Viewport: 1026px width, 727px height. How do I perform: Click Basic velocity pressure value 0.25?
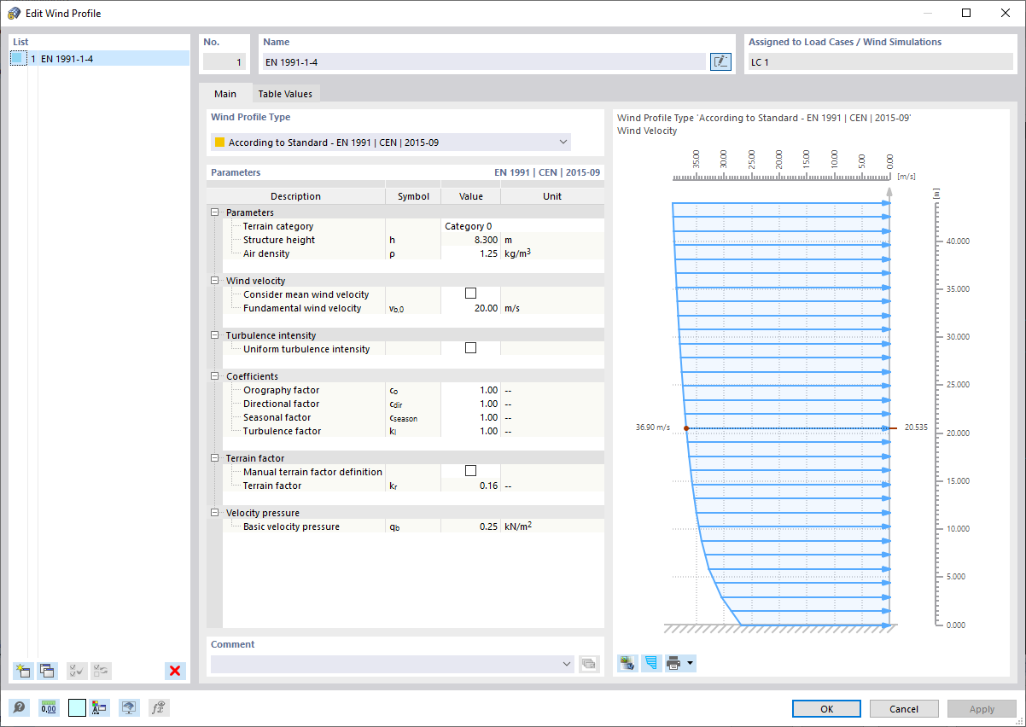point(488,526)
